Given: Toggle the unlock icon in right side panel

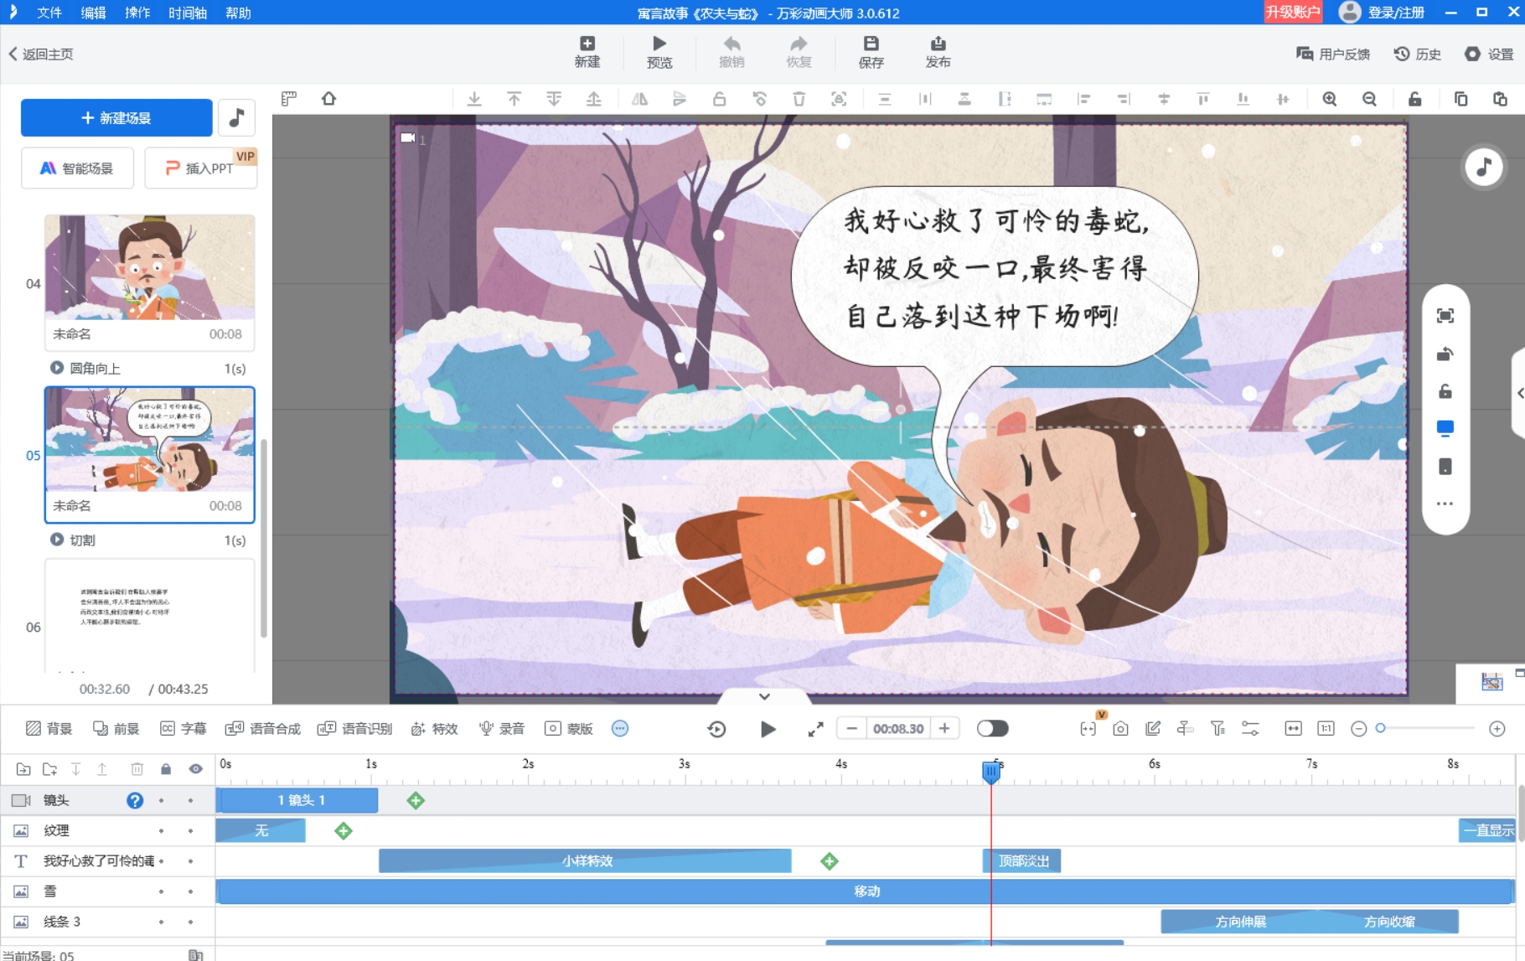Looking at the screenshot, I should point(1445,391).
